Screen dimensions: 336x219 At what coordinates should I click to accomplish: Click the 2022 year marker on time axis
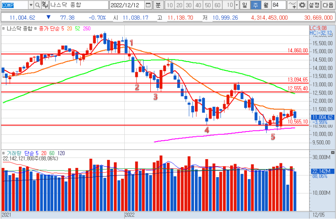[x=130, y=214]
